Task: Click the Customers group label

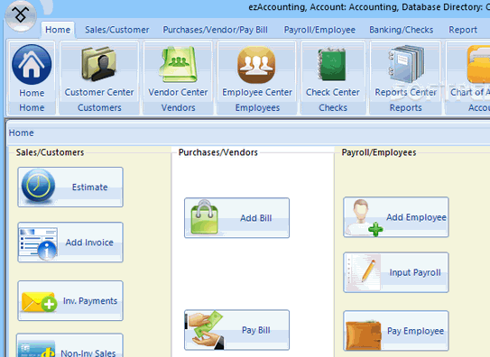Action: click(99, 107)
